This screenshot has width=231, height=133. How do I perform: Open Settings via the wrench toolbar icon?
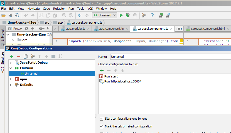click(x=144, y=15)
